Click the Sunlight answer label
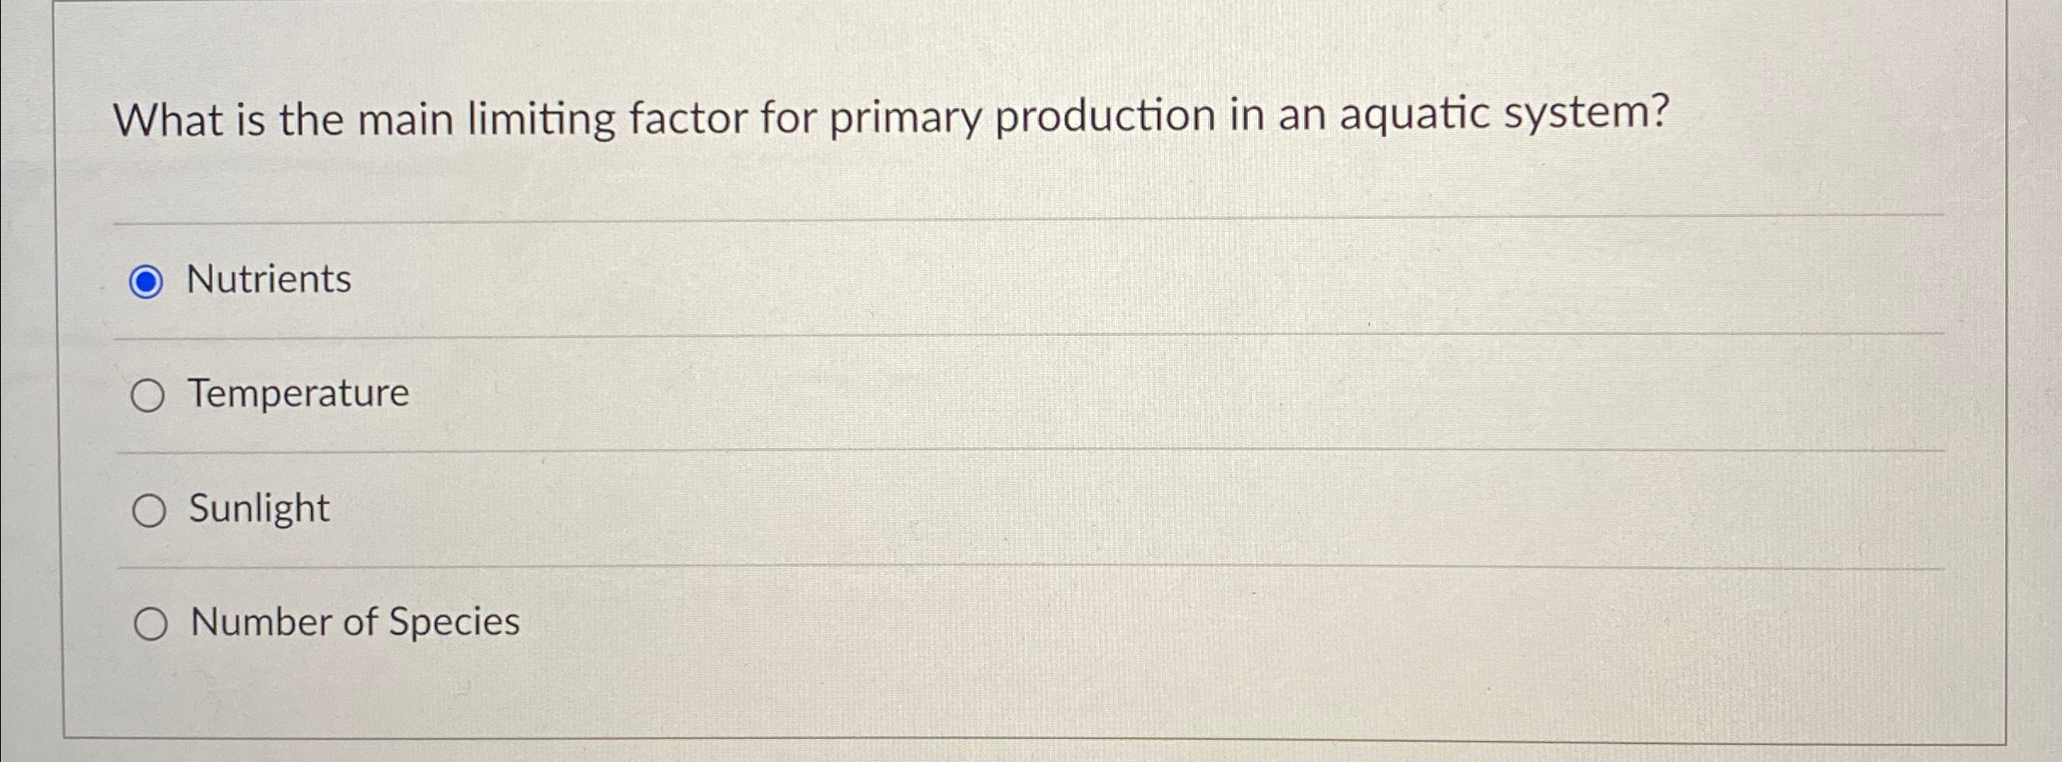The image size is (2062, 762). pos(257,509)
